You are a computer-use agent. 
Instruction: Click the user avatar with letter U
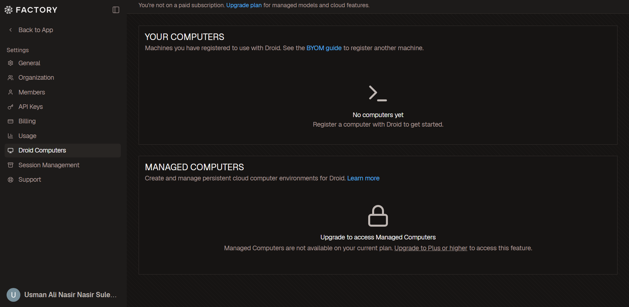(x=13, y=295)
